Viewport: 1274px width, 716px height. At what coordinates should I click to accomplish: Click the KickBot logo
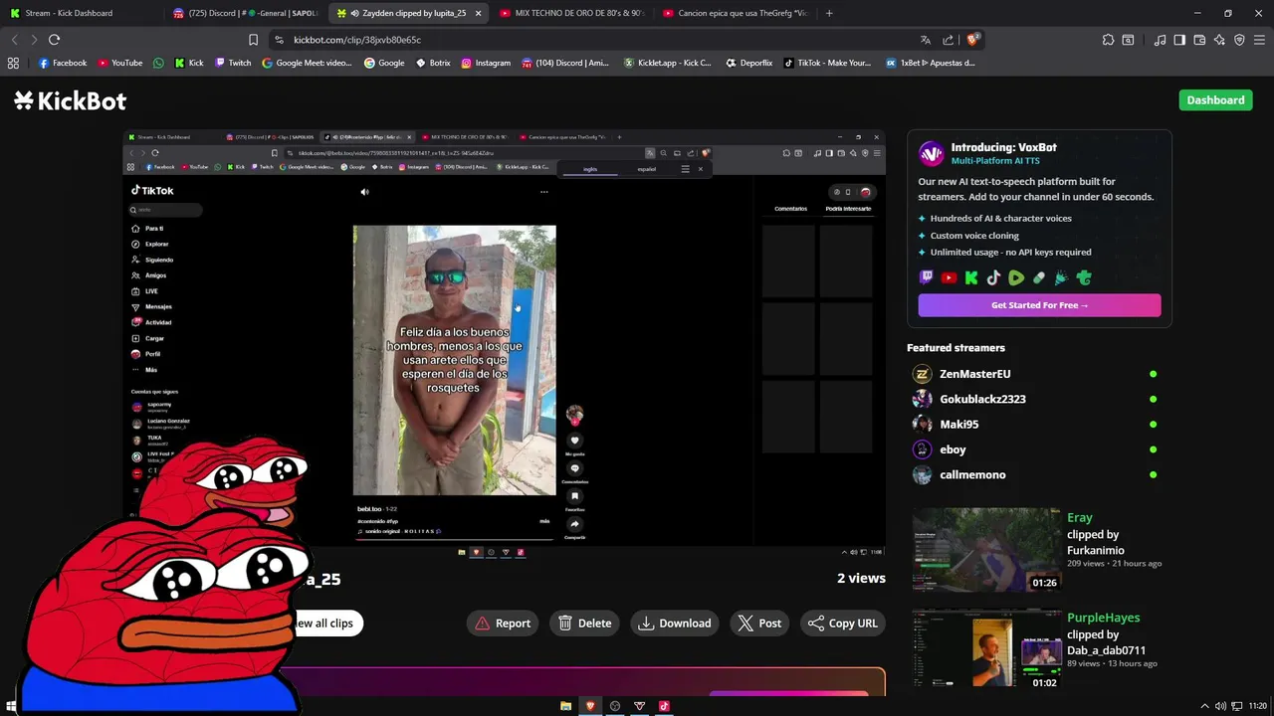tap(70, 100)
